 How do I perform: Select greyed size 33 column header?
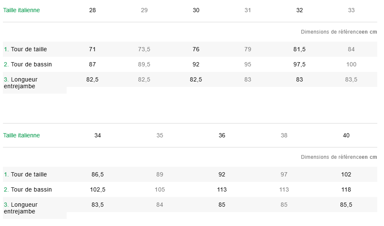tap(351, 10)
